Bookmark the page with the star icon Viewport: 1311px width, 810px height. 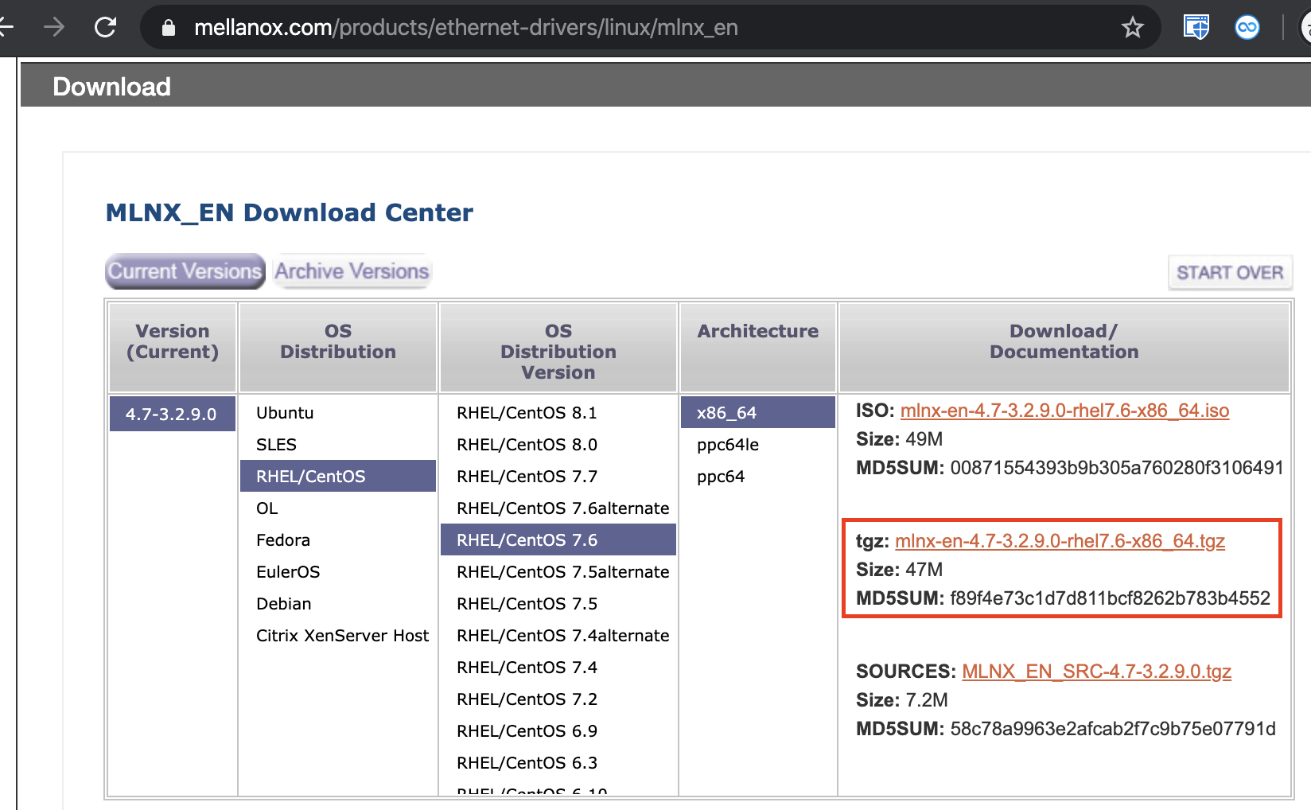(x=1132, y=28)
